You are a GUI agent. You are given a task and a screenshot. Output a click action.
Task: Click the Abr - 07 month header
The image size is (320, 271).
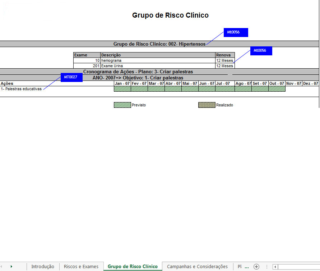tap(173, 83)
